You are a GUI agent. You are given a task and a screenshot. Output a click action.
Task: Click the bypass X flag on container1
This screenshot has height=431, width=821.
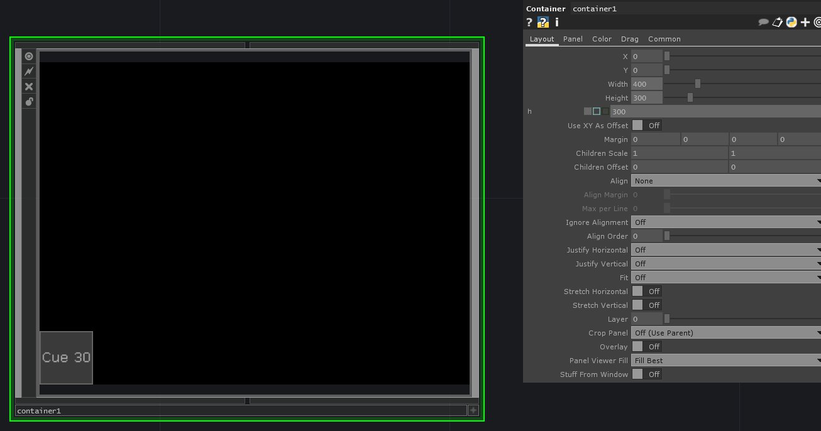(x=29, y=87)
